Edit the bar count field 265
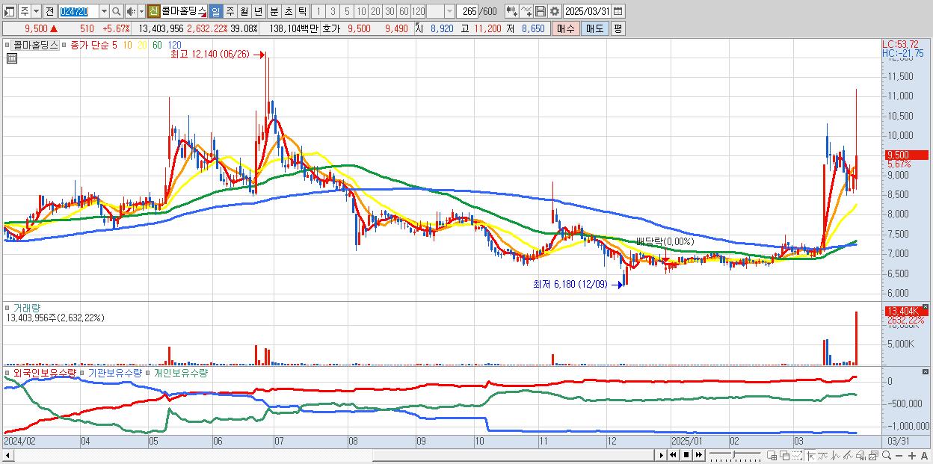This screenshot has width=933, height=464. [466, 11]
